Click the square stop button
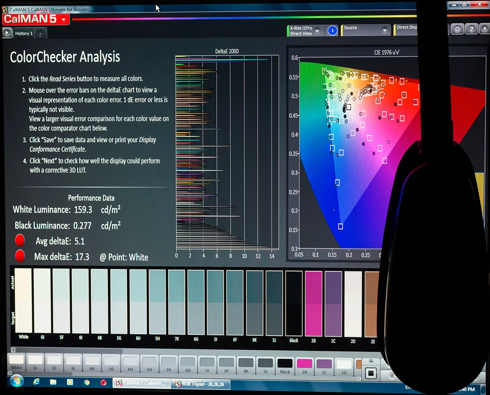Screen dimensions: 490x395 (371, 373)
